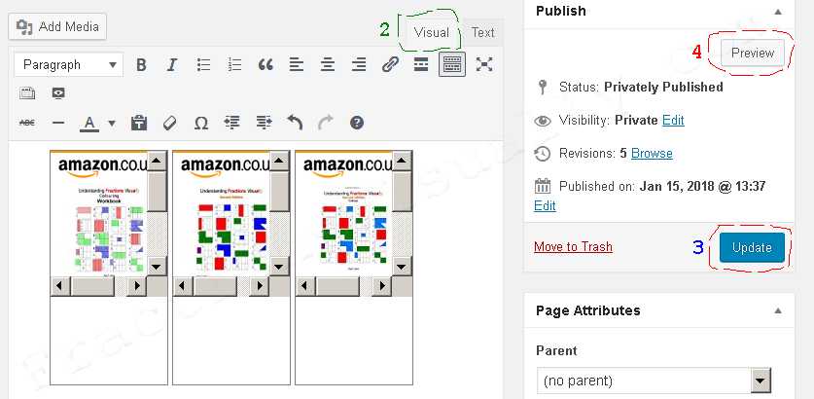
Task: Redo the last change
Action: pos(326,124)
